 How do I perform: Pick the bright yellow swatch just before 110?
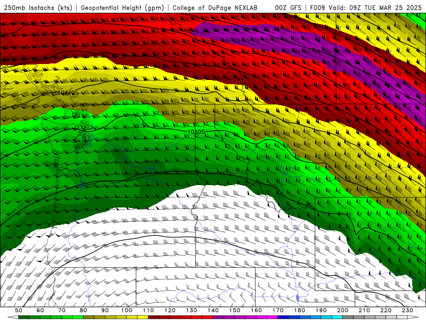143,317
